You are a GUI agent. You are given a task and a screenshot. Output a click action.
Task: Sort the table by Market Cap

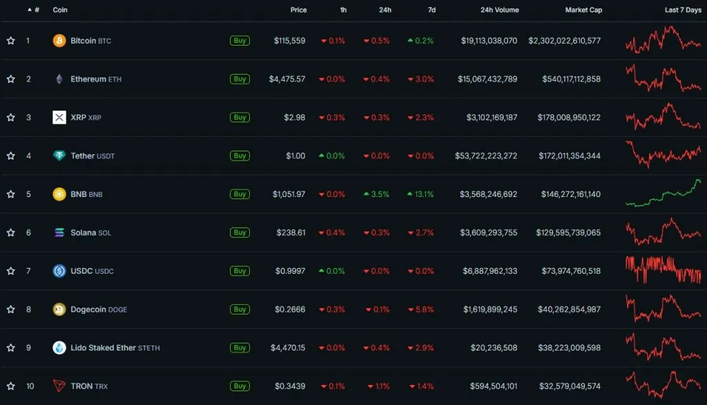[x=582, y=10]
